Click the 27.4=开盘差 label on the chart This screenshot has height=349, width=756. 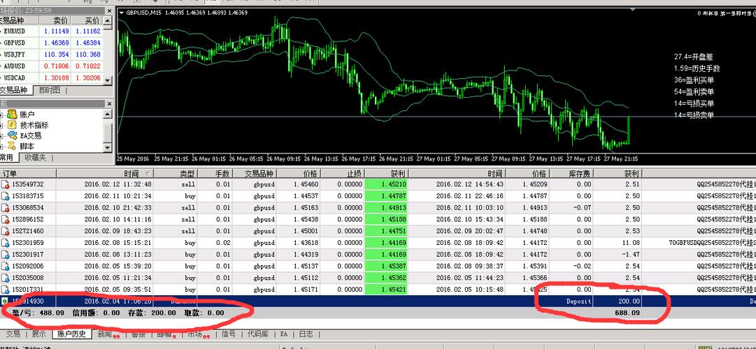point(693,57)
